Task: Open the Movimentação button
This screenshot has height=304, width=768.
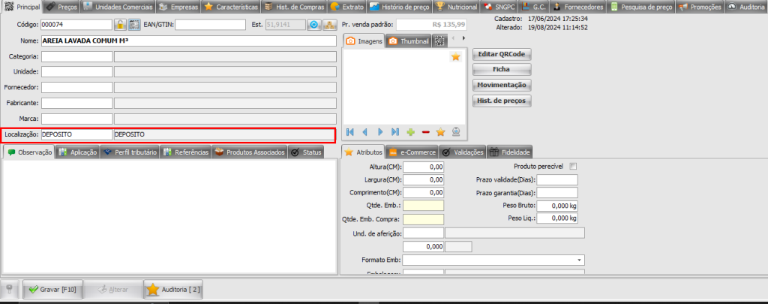Action: pos(502,85)
